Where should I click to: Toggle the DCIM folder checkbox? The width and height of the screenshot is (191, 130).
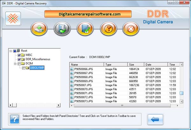point(19,64)
